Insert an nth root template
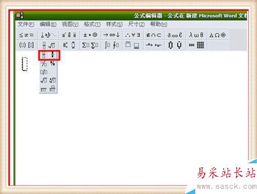Viewport: 257px width, 194px height. click(52, 80)
